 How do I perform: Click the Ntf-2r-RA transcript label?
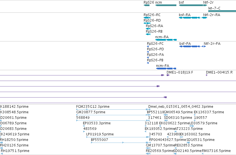click(x=212, y=15)
